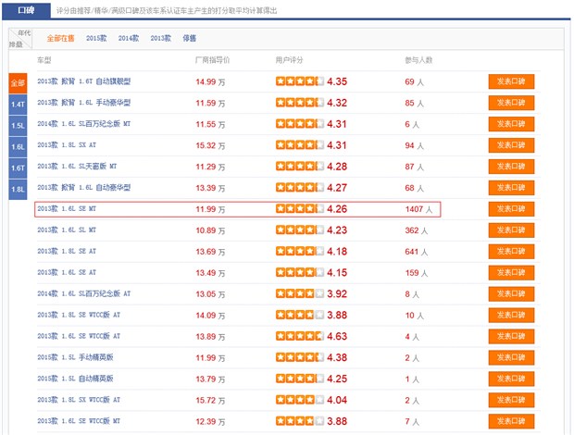Open the 停售 discontinued models tab
The width and height of the screenshot is (574, 435).
pos(189,39)
